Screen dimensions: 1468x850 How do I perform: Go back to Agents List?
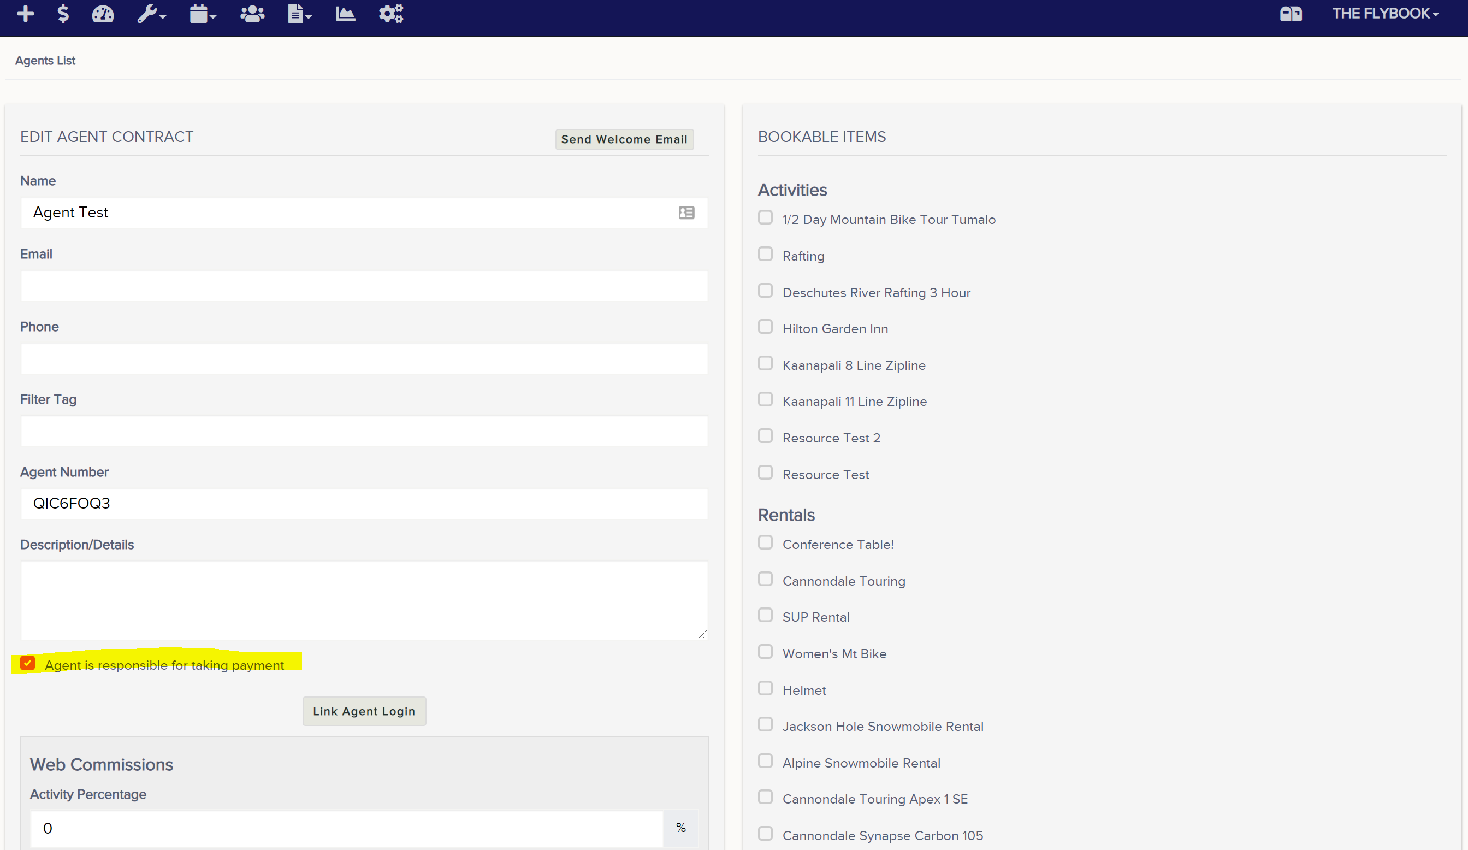point(45,61)
